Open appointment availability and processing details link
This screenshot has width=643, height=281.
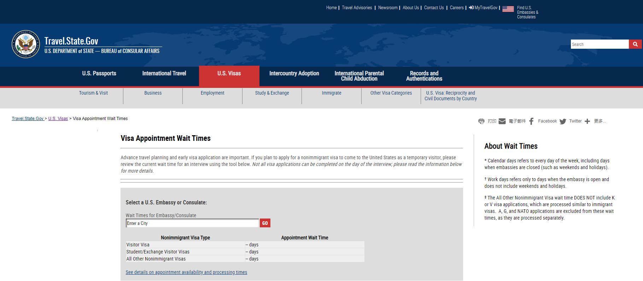[x=186, y=272]
